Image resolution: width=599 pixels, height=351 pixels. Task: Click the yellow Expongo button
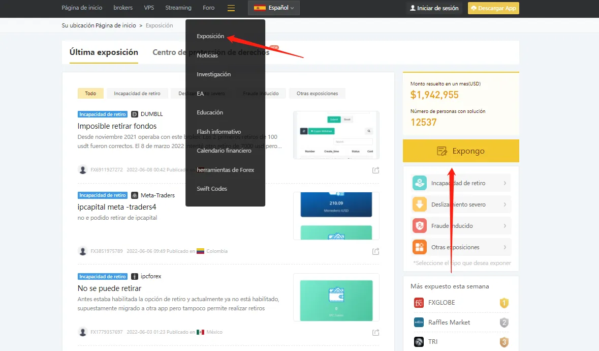461,151
